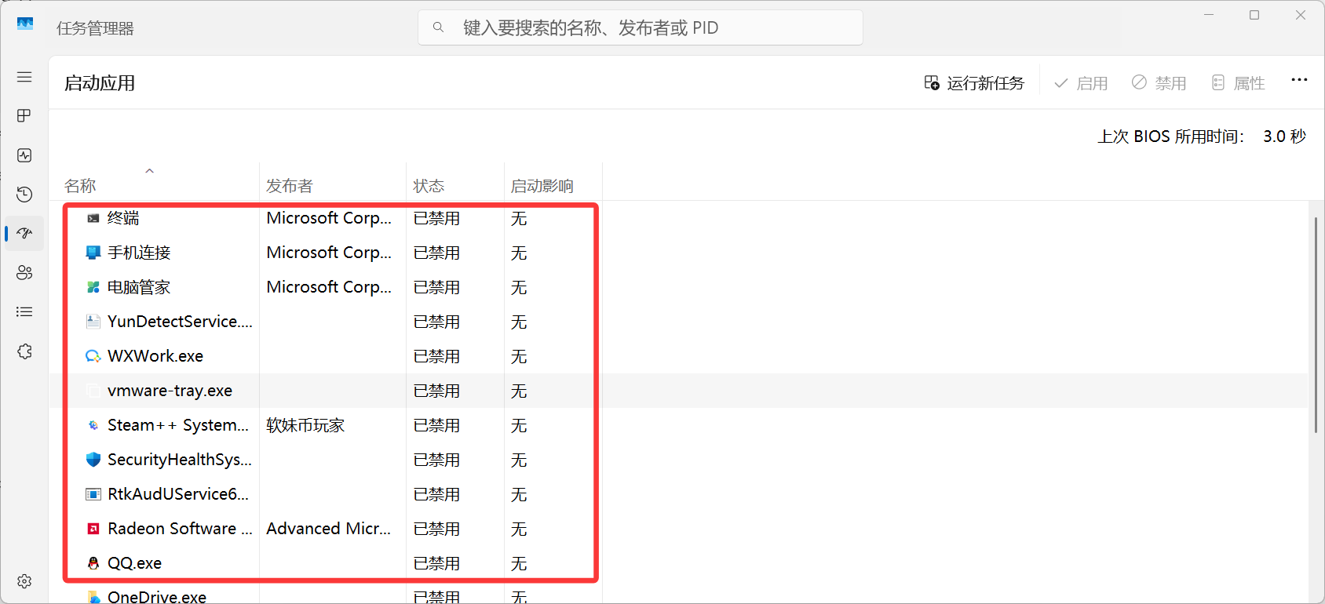This screenshot has height=604, width=1325.
Task: Click the SecurityHealthSys shield icon
Action: [93, 460]
